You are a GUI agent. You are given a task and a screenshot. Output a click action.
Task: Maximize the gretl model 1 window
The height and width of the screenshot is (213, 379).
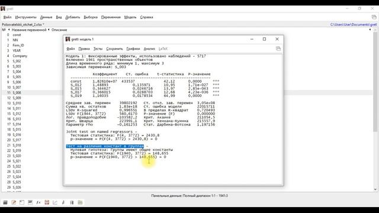click(265, 39)
